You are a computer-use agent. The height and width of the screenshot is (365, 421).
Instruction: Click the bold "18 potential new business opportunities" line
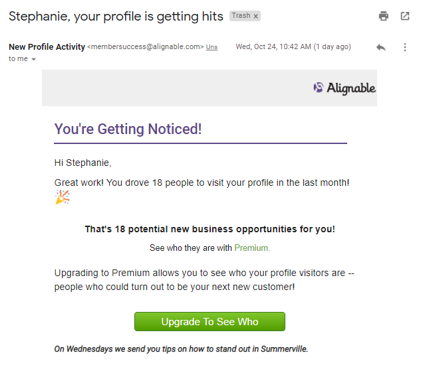click(210, 230)
